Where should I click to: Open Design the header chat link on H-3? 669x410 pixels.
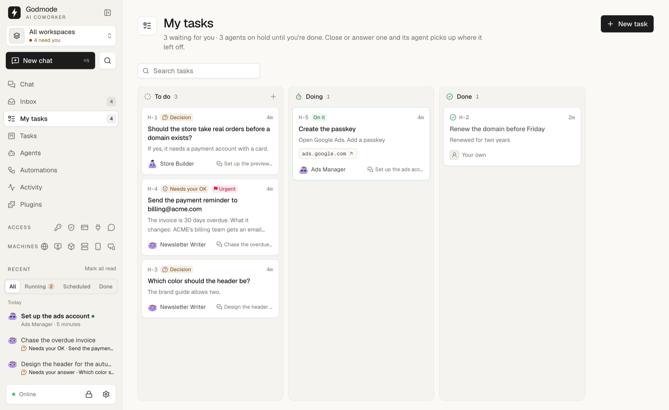point(245,307)
